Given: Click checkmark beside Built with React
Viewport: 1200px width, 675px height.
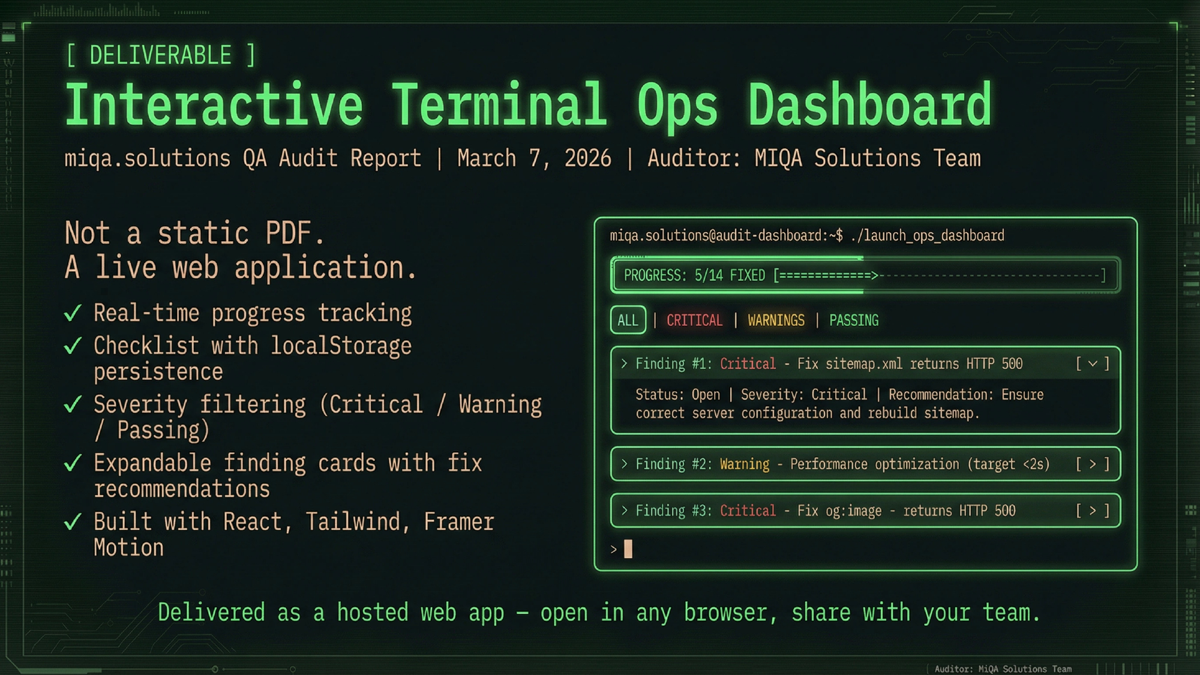Looking at the screenshot, I should (73, 521).
